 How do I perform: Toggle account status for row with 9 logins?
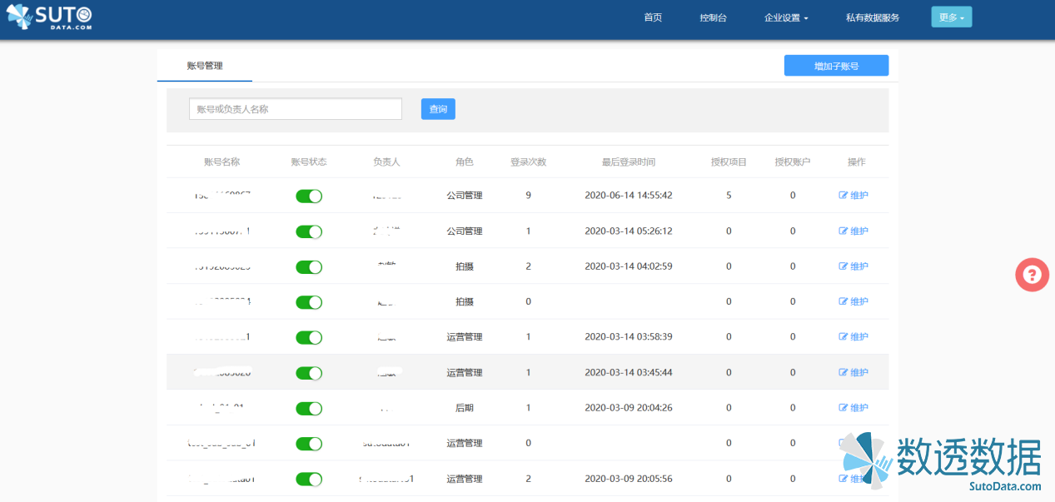[x=309, y=196]
